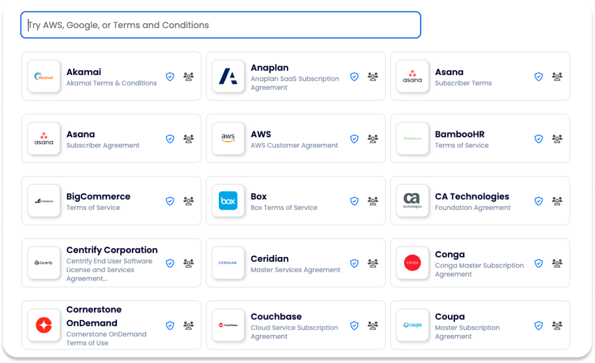Click people icon on Asana Subscriber Terms
The image size is (595, 363).
[557, 77]
